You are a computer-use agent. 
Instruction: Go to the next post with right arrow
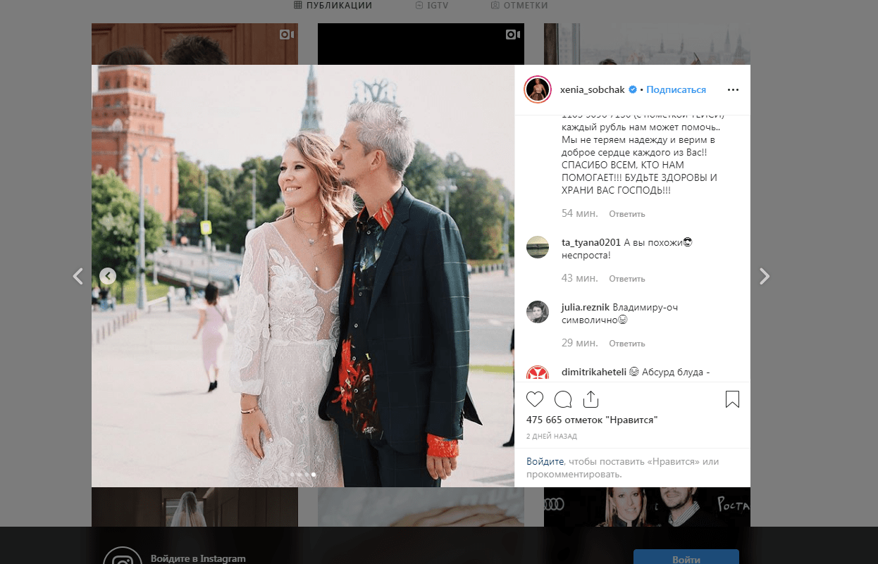(x=765, y=277)
